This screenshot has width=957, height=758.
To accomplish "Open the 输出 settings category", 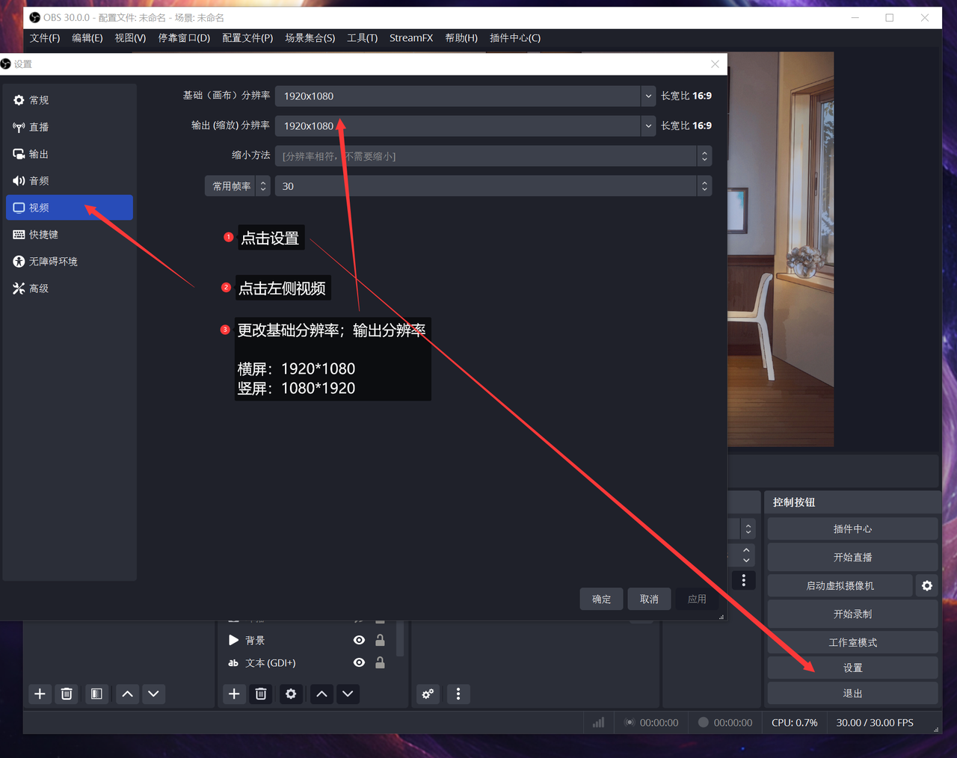I will (69, 154).
